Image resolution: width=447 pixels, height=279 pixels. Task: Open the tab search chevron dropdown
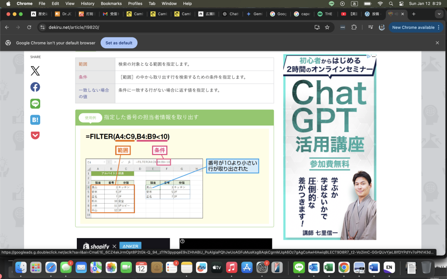coord(440,14)
